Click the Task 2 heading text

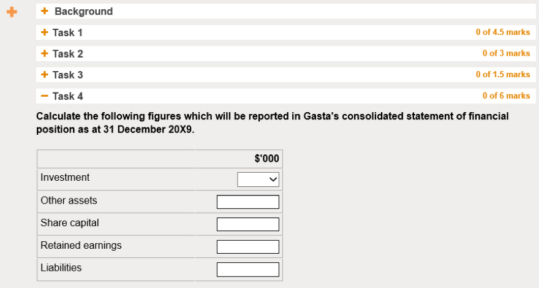67,54
